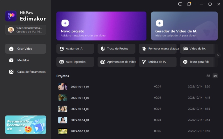This screenshot has width=223, height=139.
Task: Click the Texto para fala icon
Action: (185, 62)
